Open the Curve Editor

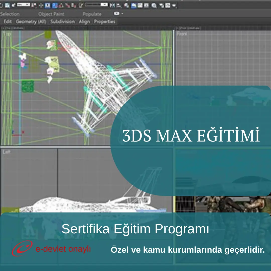pos(140,6)
